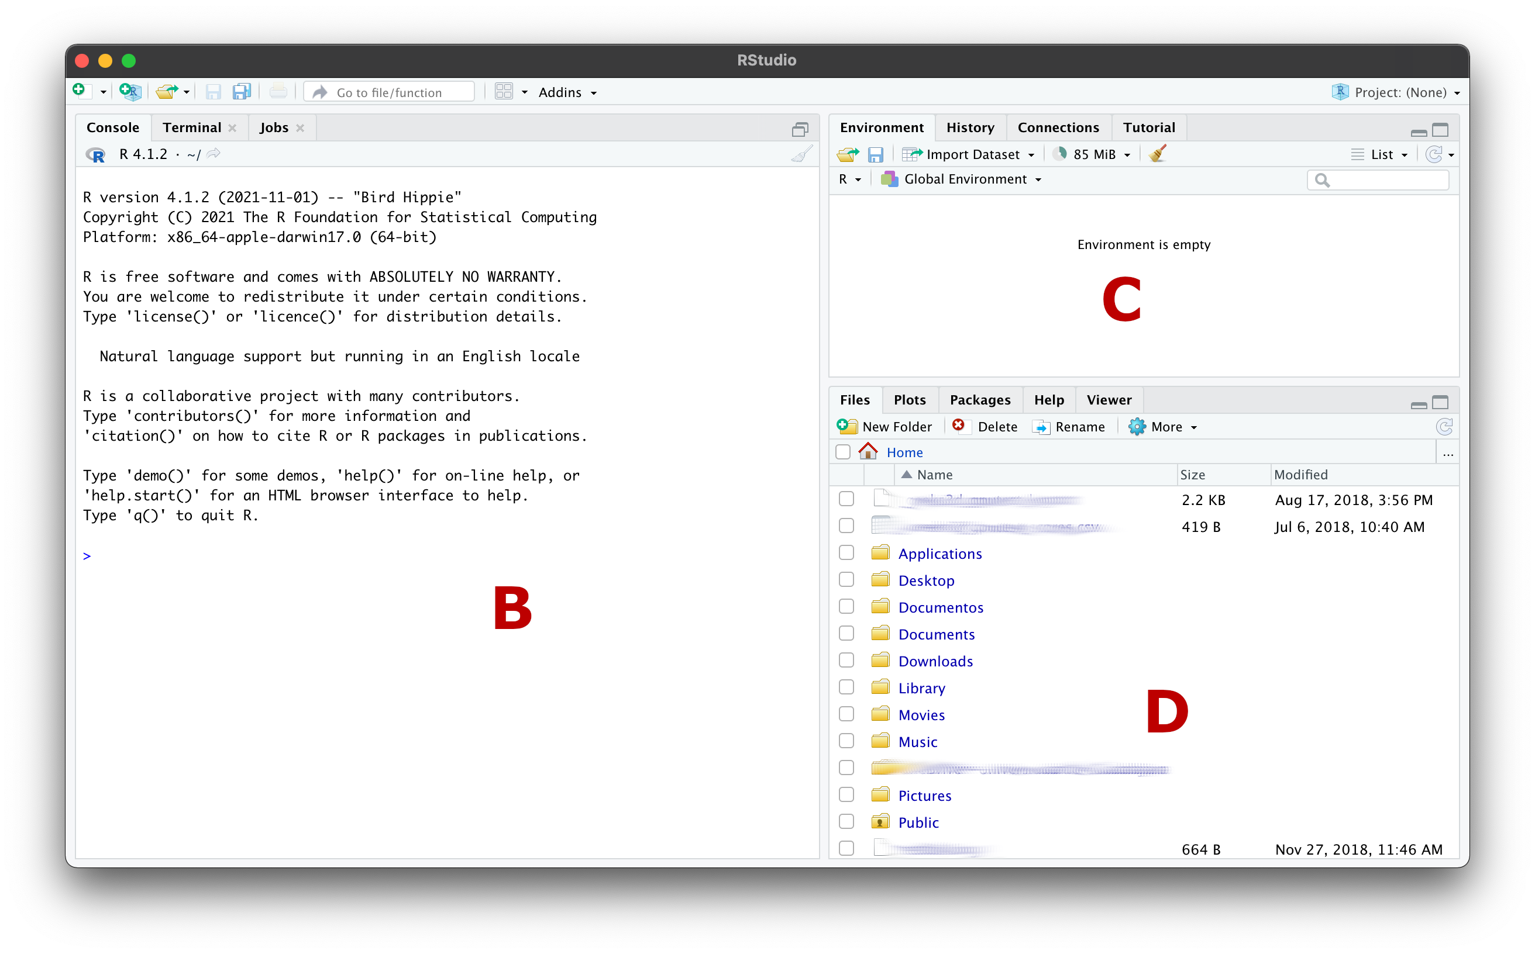The height and width of the screenshot is (954, 1535).
Task: Toggle the select-all checkbox beside Home
Action: 843,452
